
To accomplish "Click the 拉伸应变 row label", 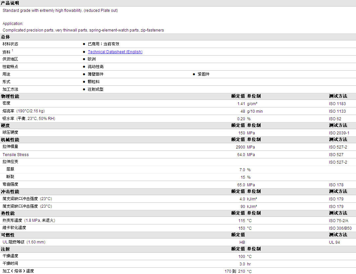I will [10, 162].
